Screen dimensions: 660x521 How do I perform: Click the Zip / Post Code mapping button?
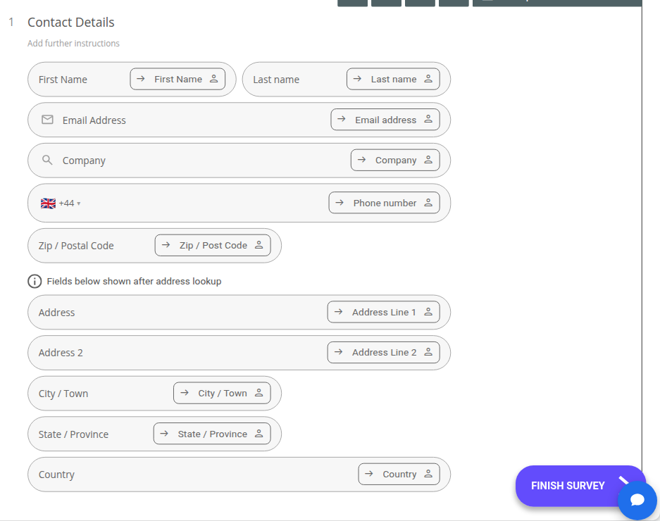(213, 245)
